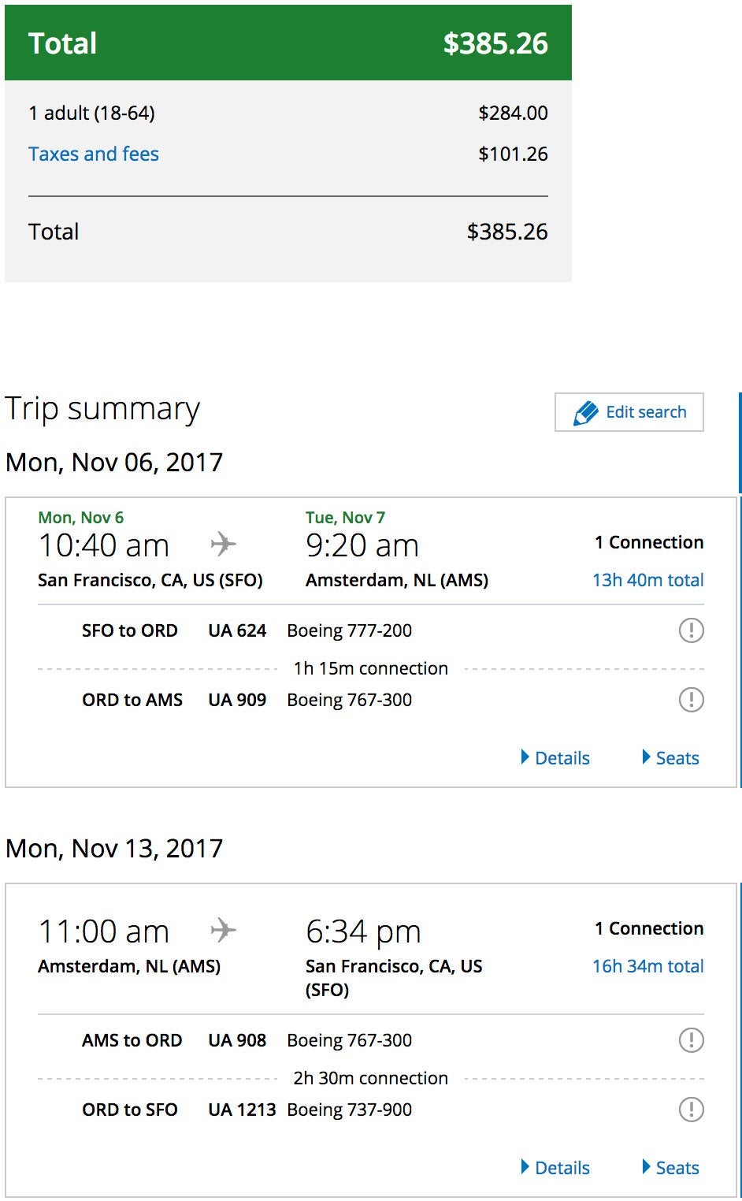Show Seats for the Amsterdam to SFO flight
This screenshot has width=742, height=1201.
pos(670,1168)
